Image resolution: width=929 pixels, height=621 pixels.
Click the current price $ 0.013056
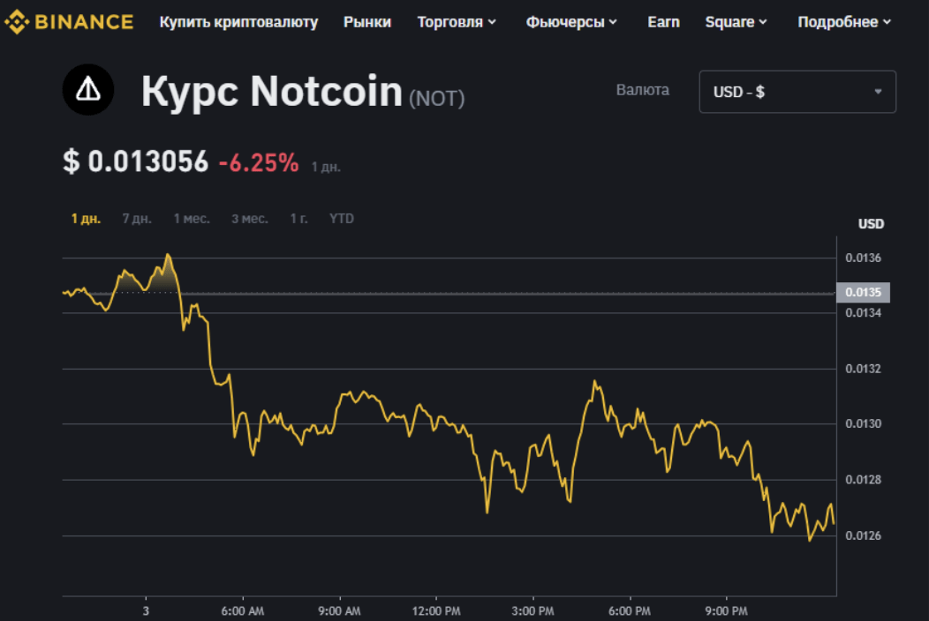click(136, 161)
